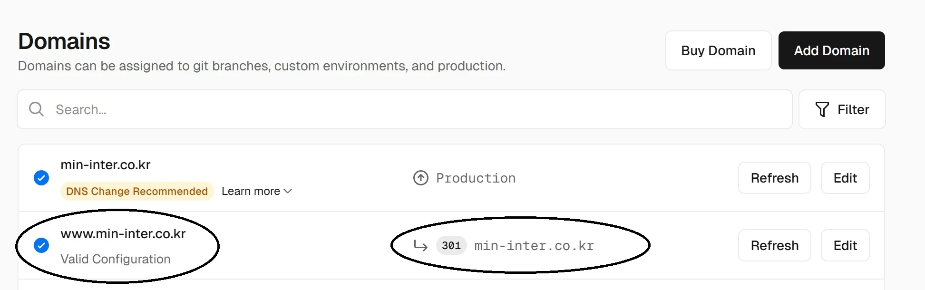Toggle selection of the www.min-inter.co.kr domain row
The width and height of the screenshot is (925, 290).
[x=41, y=246]
